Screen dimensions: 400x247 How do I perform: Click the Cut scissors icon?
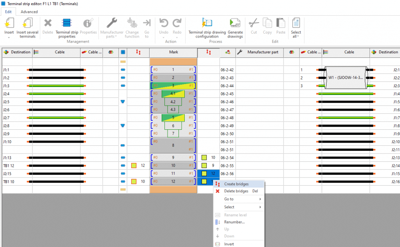pyautogui.click(x=254, y=24)
